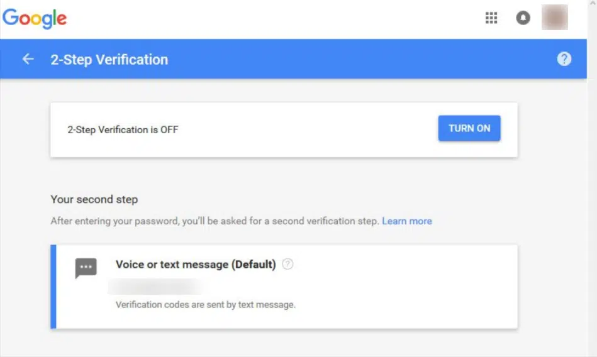Click 'After entering your password' description text

coord(215,221)
